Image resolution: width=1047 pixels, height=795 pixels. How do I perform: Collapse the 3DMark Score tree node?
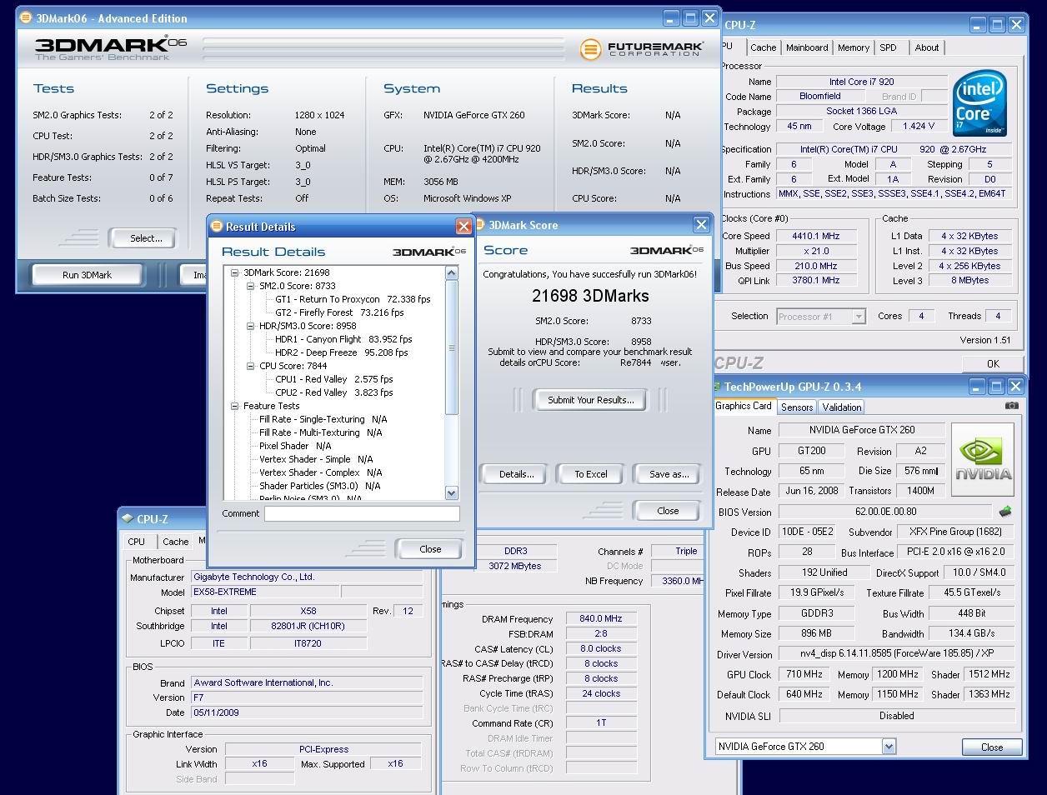point(235,272)
